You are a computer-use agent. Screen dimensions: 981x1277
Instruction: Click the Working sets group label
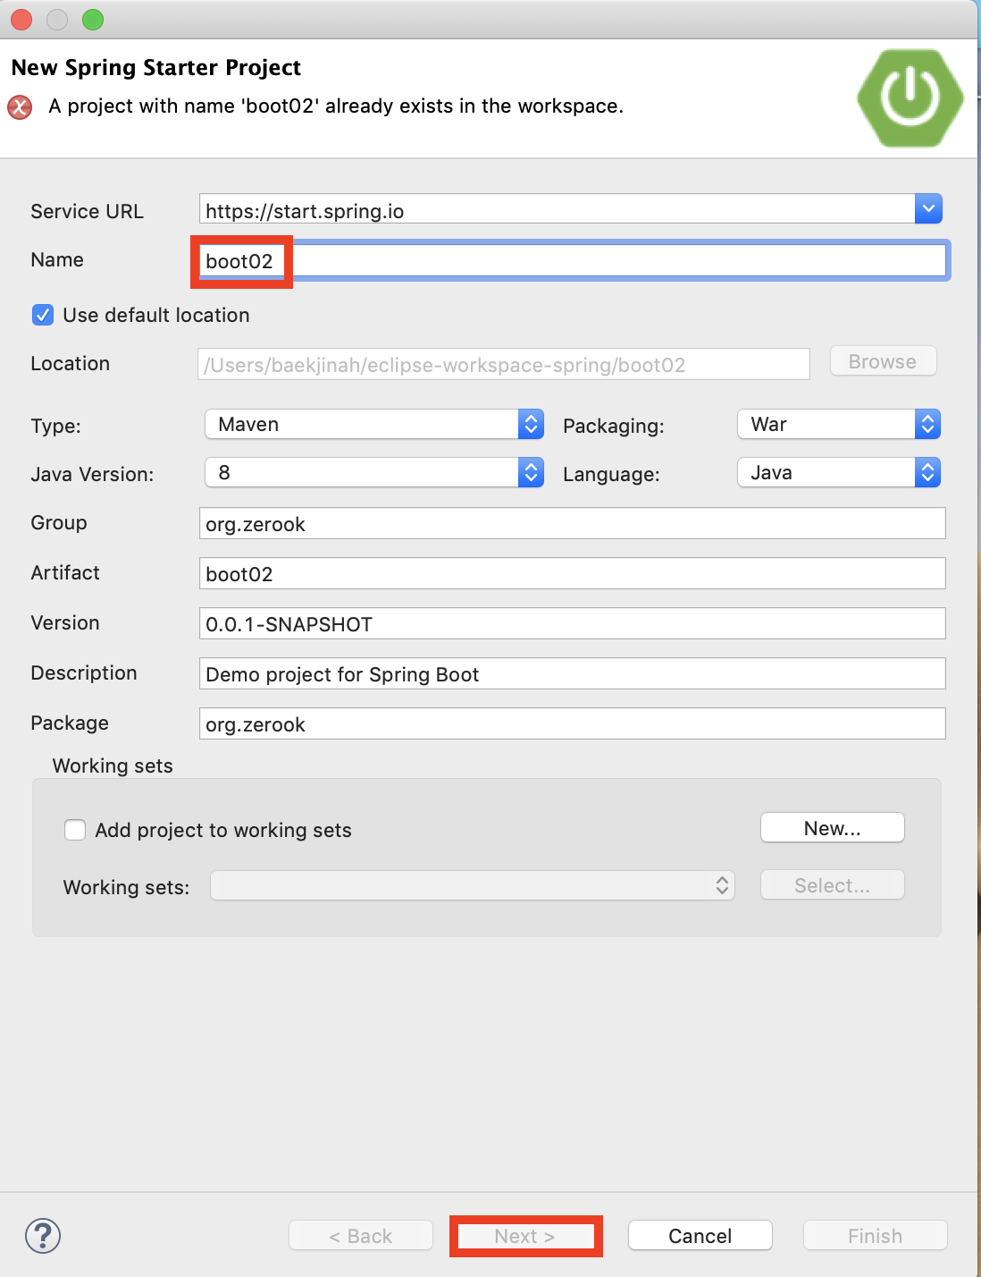point(113,765)
